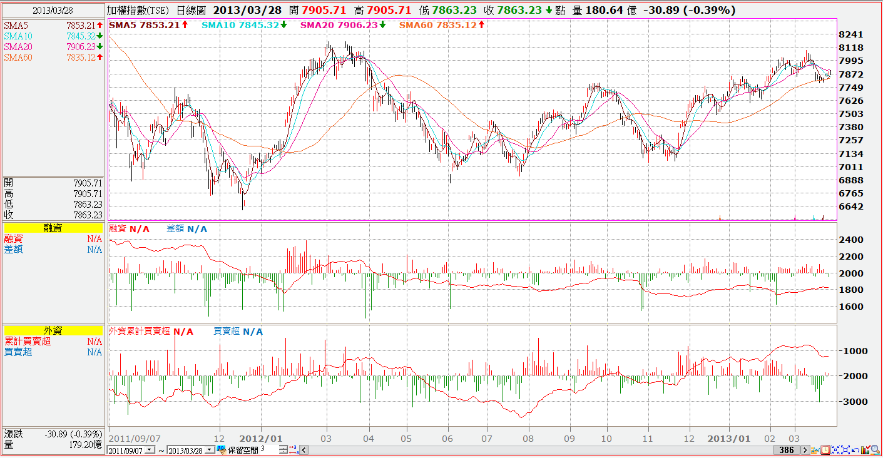Viewport: 883px width, 458px height.
Task: Click the 2013/03/28 date header box
Action: click(53, 11)
